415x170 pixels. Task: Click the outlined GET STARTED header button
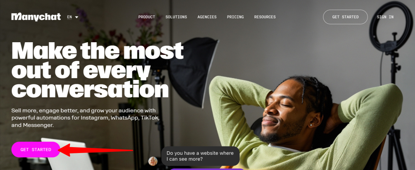pos(345,17)
